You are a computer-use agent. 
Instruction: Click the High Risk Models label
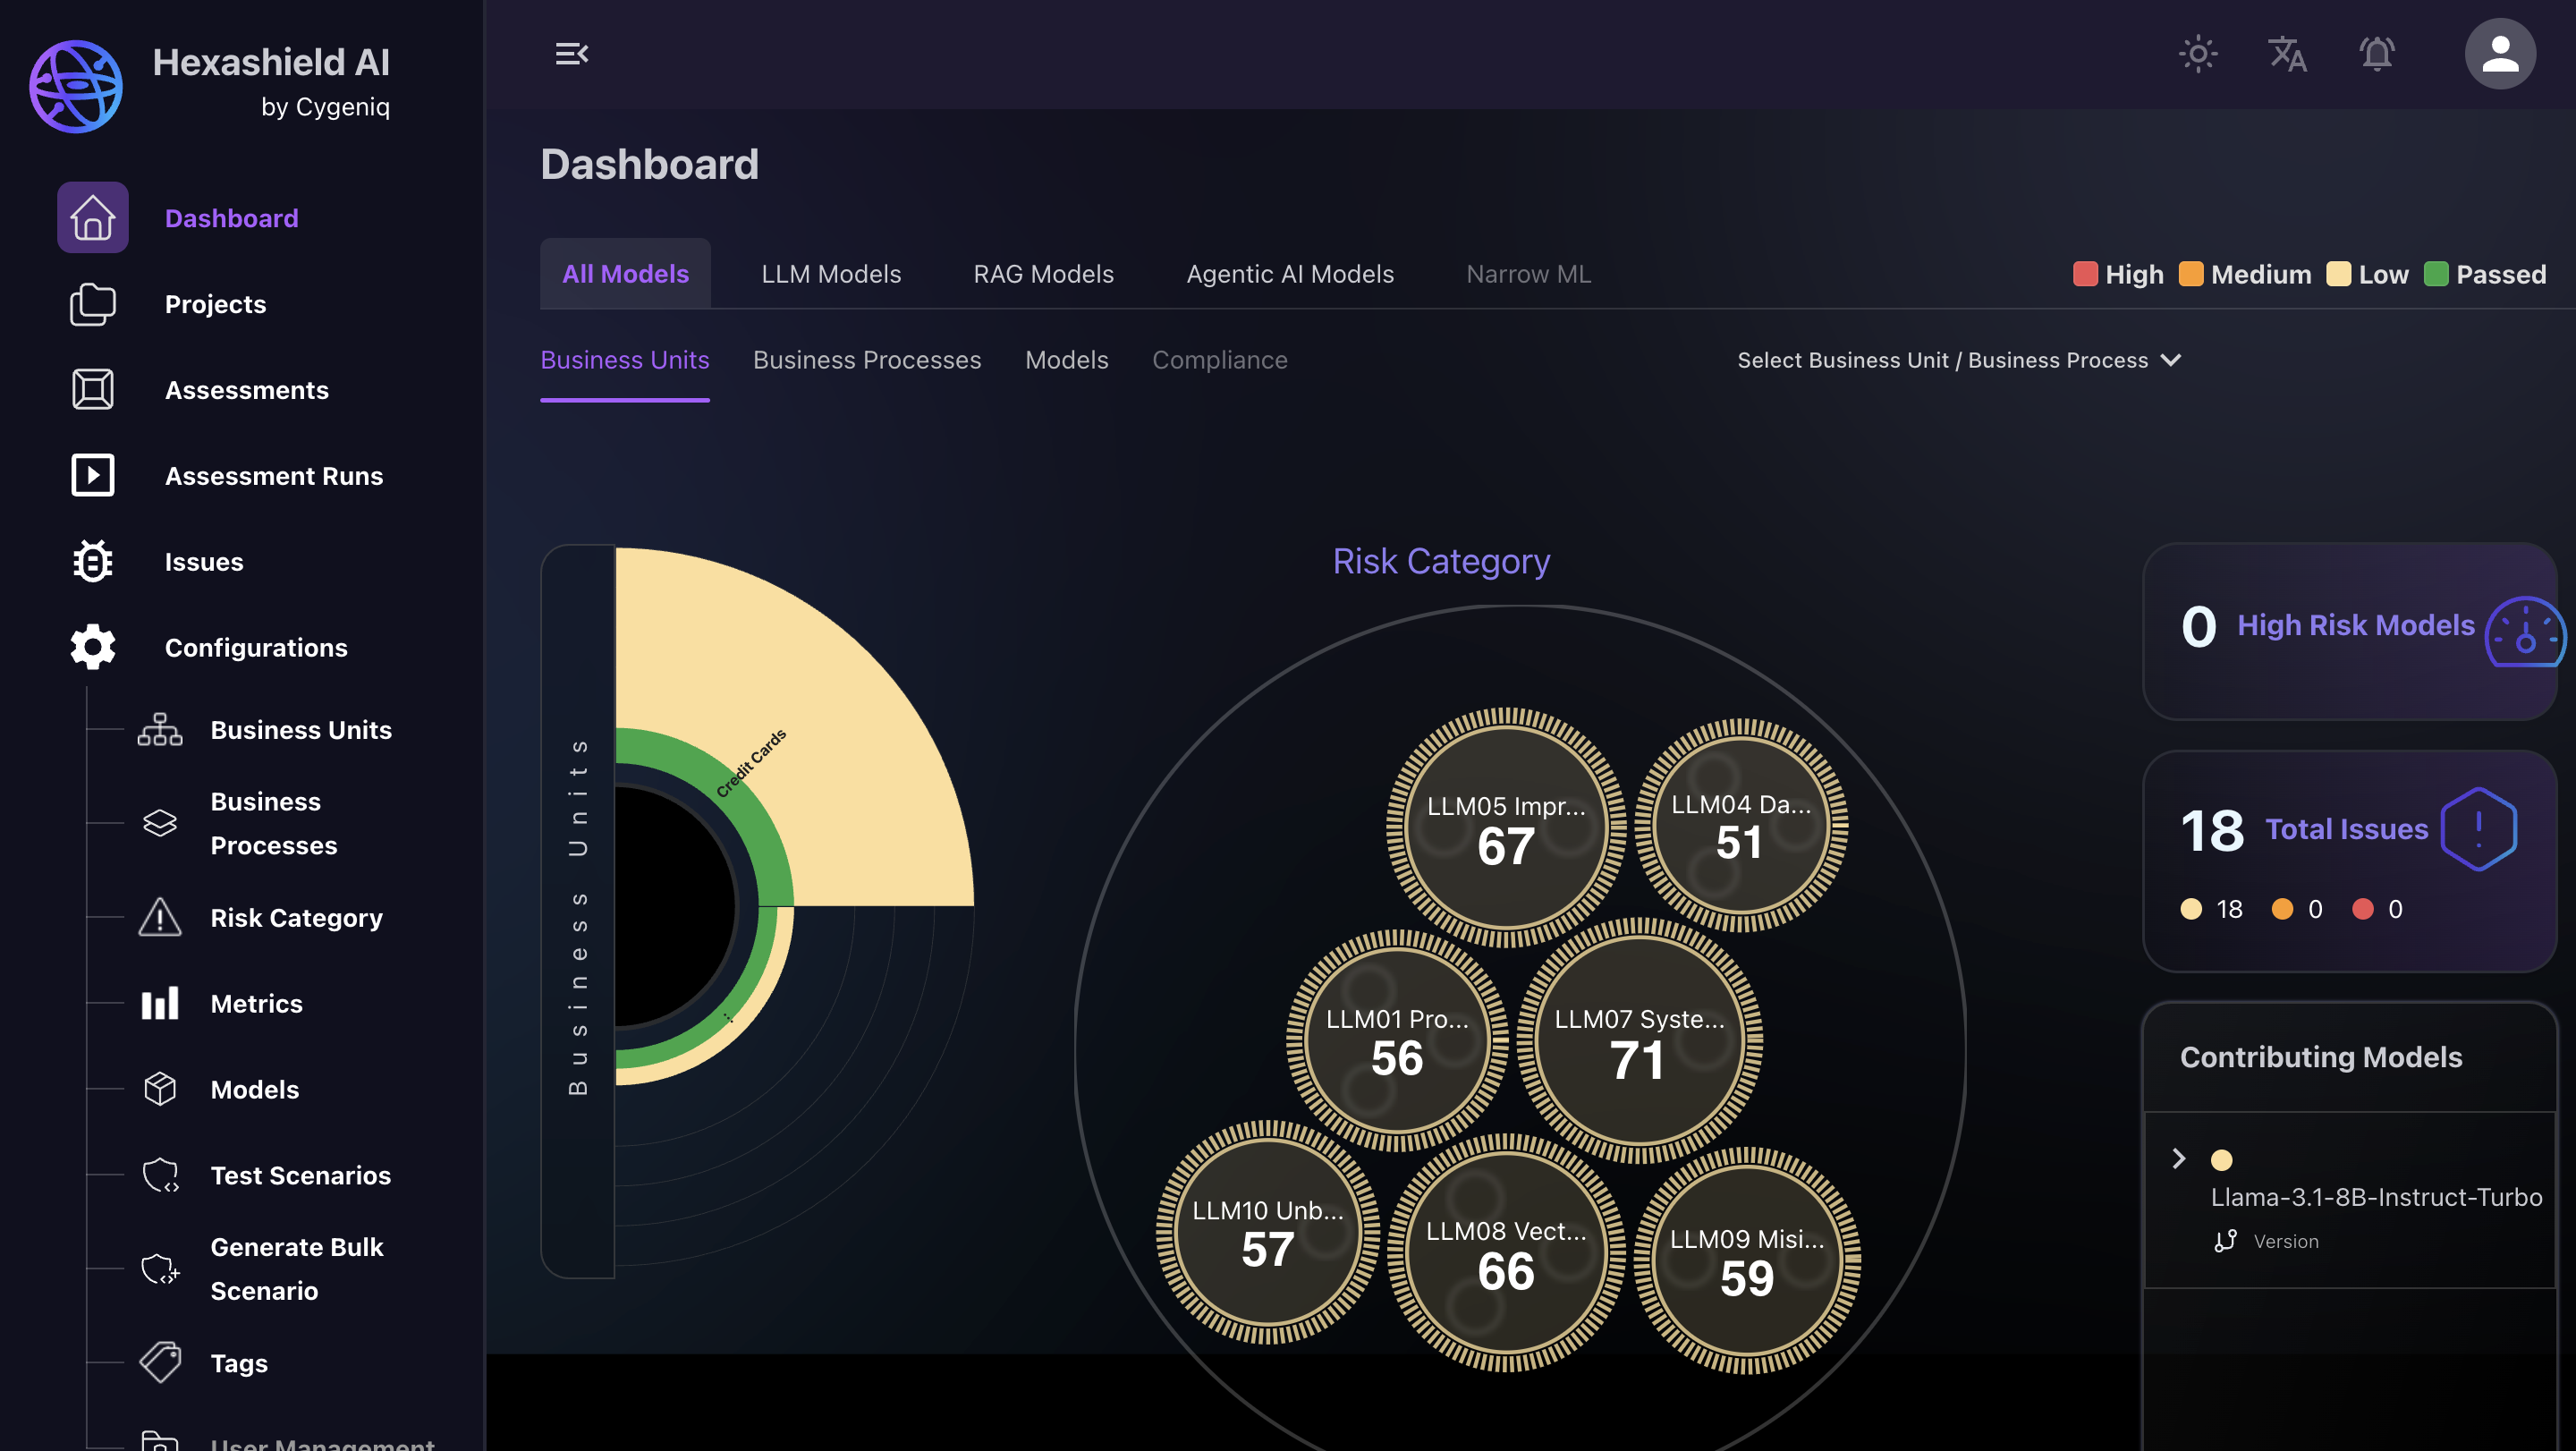click(2355, 625)
